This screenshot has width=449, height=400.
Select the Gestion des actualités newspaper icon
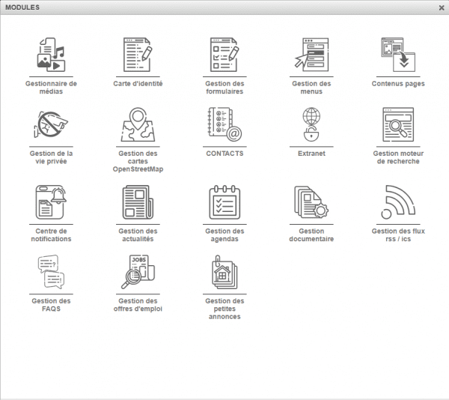pyautogui.click(x=138, y=202)
